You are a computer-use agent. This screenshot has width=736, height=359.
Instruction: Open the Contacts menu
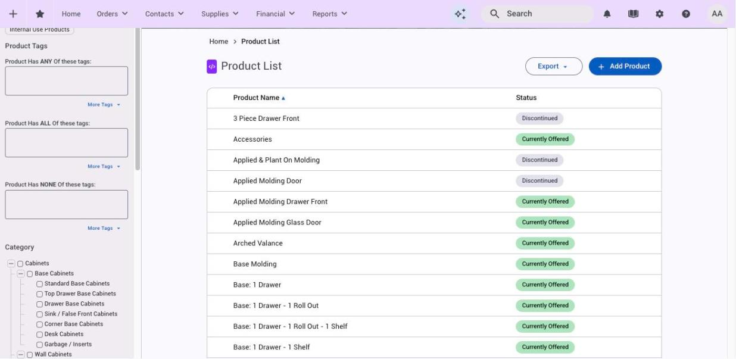(164, 14)
